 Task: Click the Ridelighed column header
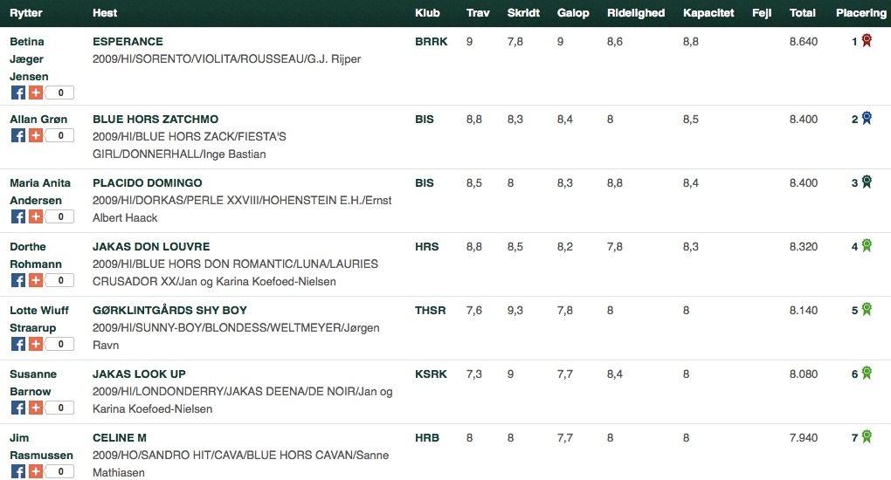point(636,12)
